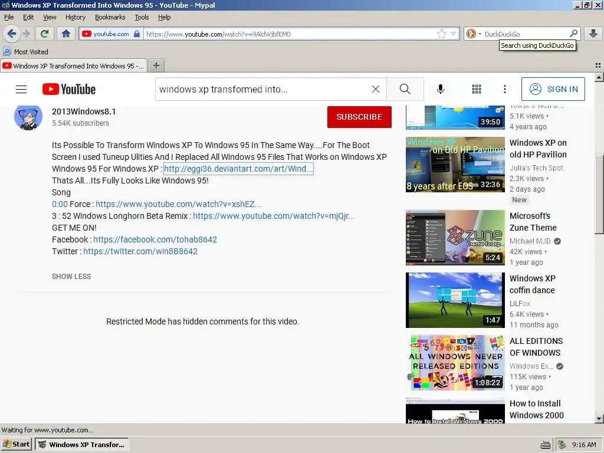Click the browser forward arrow
604x453 pixels.
tap(26, 34)
